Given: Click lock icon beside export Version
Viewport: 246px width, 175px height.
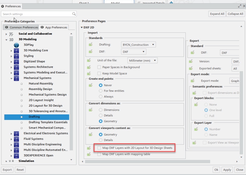Looking at the screenshot, I should (191, 61).
